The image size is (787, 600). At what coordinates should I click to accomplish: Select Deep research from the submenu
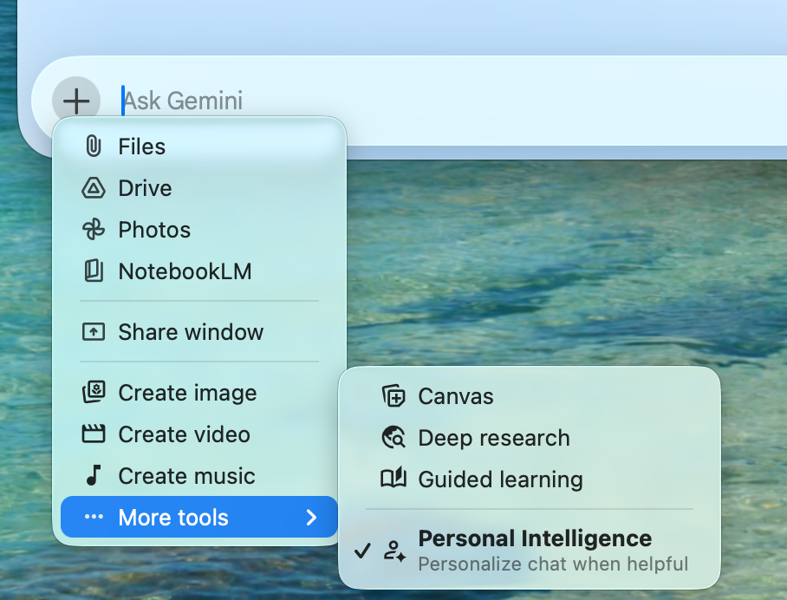(x=494, y=438)
